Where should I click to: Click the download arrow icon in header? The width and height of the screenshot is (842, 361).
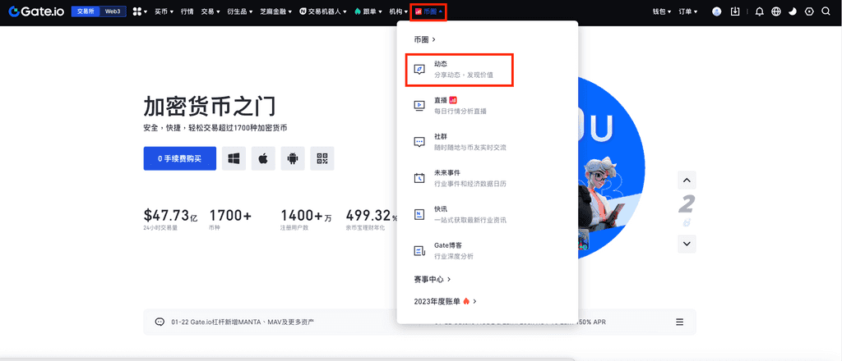(735, 11)
